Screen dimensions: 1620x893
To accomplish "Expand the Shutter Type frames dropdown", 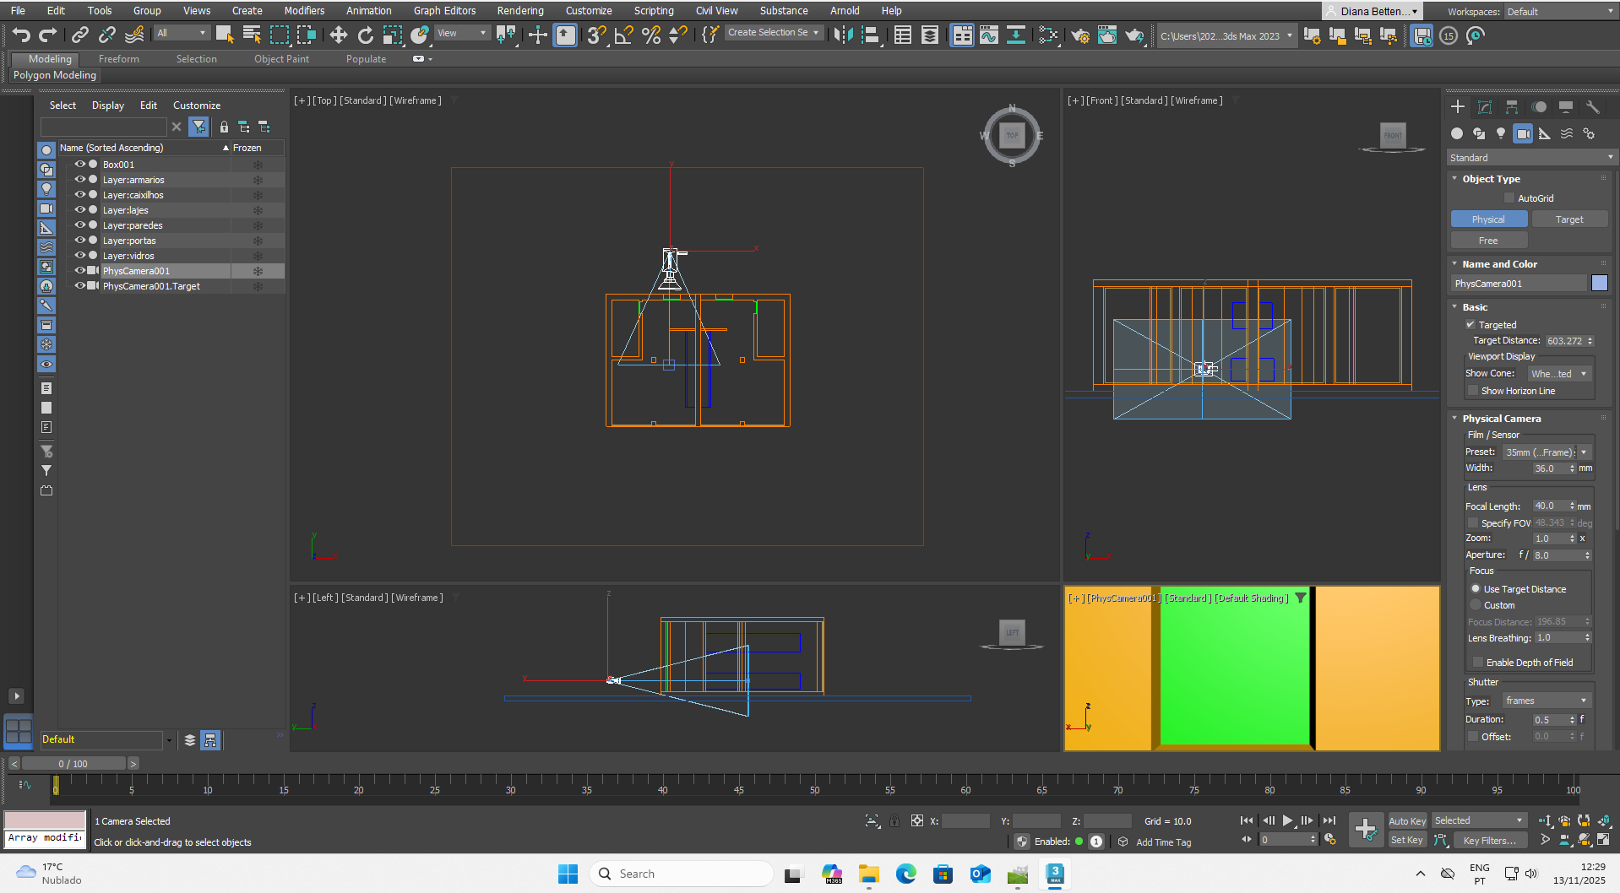I will [x=1546, y=701].
